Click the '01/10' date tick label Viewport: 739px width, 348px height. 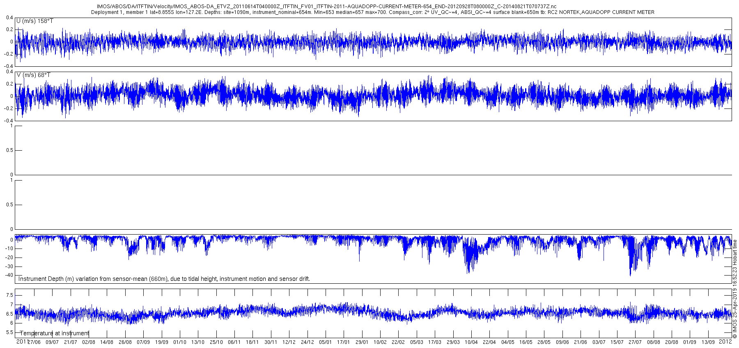180,342
